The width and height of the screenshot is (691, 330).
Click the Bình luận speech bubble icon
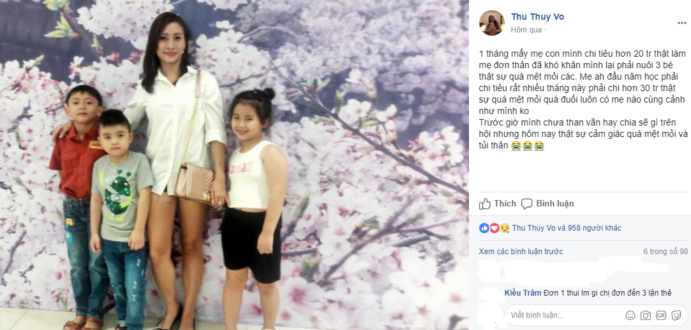[x=526, y=204]
